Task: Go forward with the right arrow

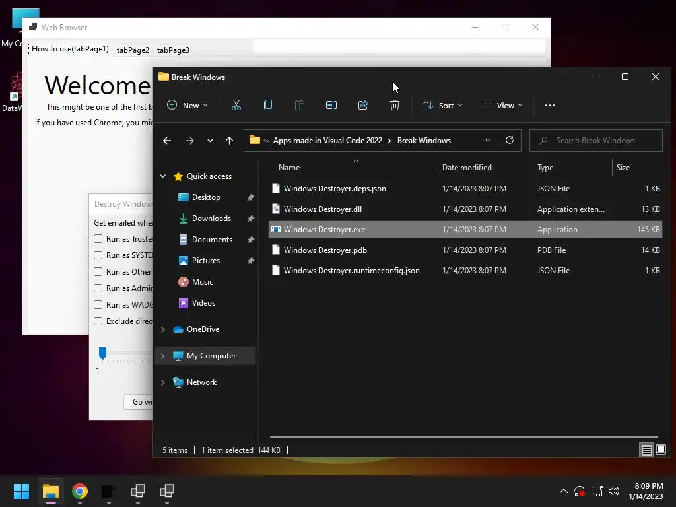Action: pyautogui.click(x=189, y=141)
